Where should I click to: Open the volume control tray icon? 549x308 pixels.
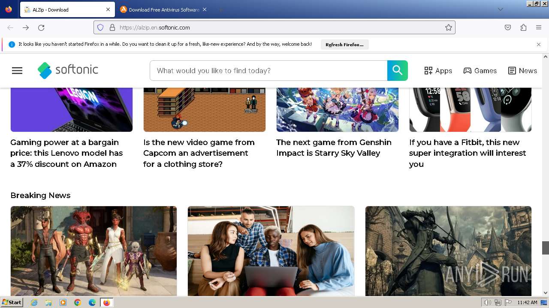coord(487,302)
